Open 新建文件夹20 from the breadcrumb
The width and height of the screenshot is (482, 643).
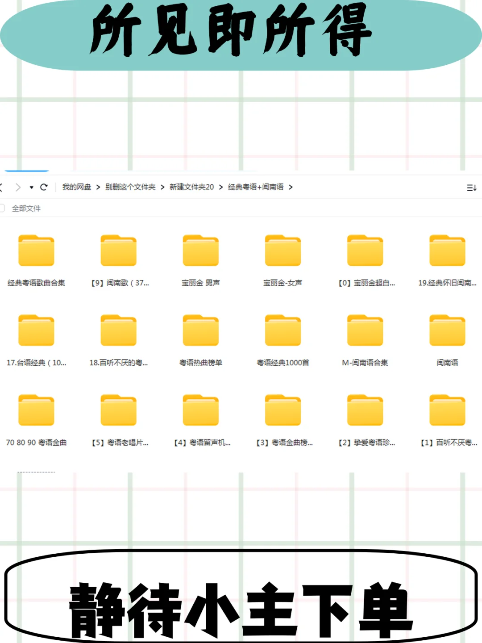[x=191, y=188]
